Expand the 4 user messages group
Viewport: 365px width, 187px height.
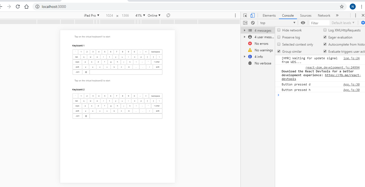pyautogui.click(x=245, y=37)
